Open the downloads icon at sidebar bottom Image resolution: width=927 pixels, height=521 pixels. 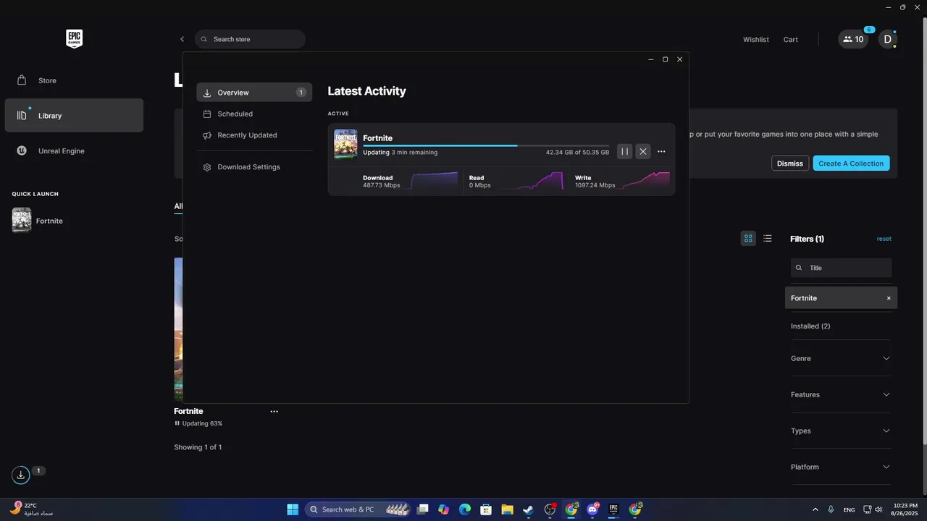(21, 475)
